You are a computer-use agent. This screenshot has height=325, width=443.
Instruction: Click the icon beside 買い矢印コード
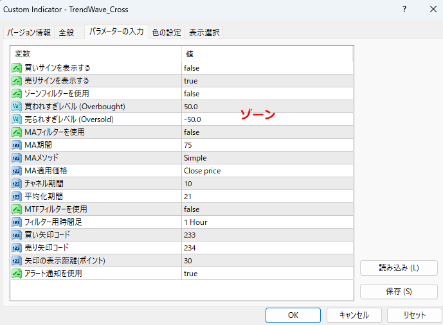(x=17, y=235)
